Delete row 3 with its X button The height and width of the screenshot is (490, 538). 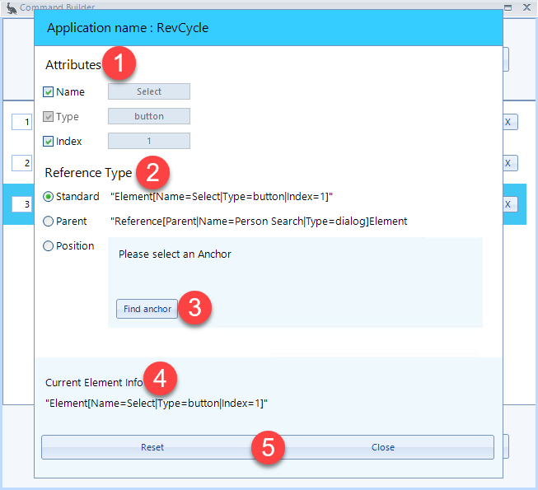tap(511, 204)
